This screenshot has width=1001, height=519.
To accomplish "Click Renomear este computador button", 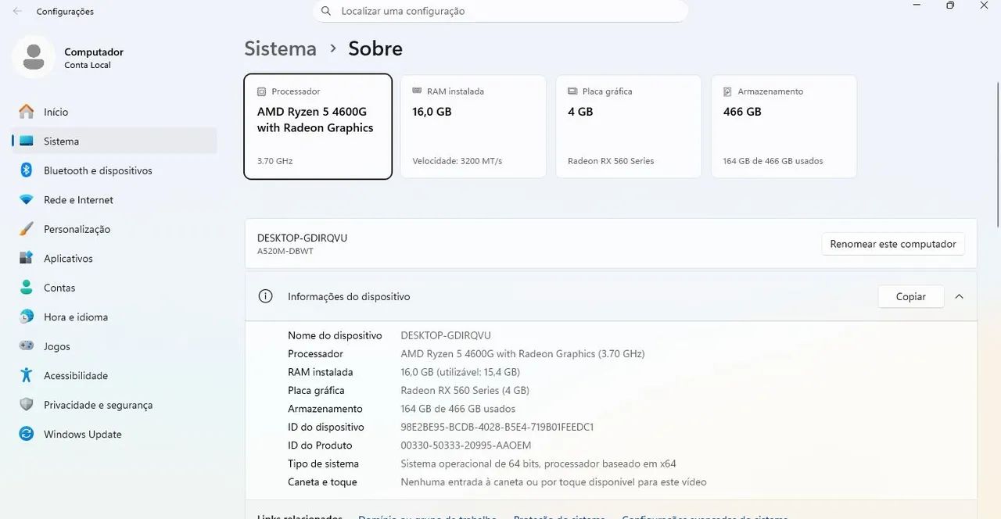I will pos(893,244).
